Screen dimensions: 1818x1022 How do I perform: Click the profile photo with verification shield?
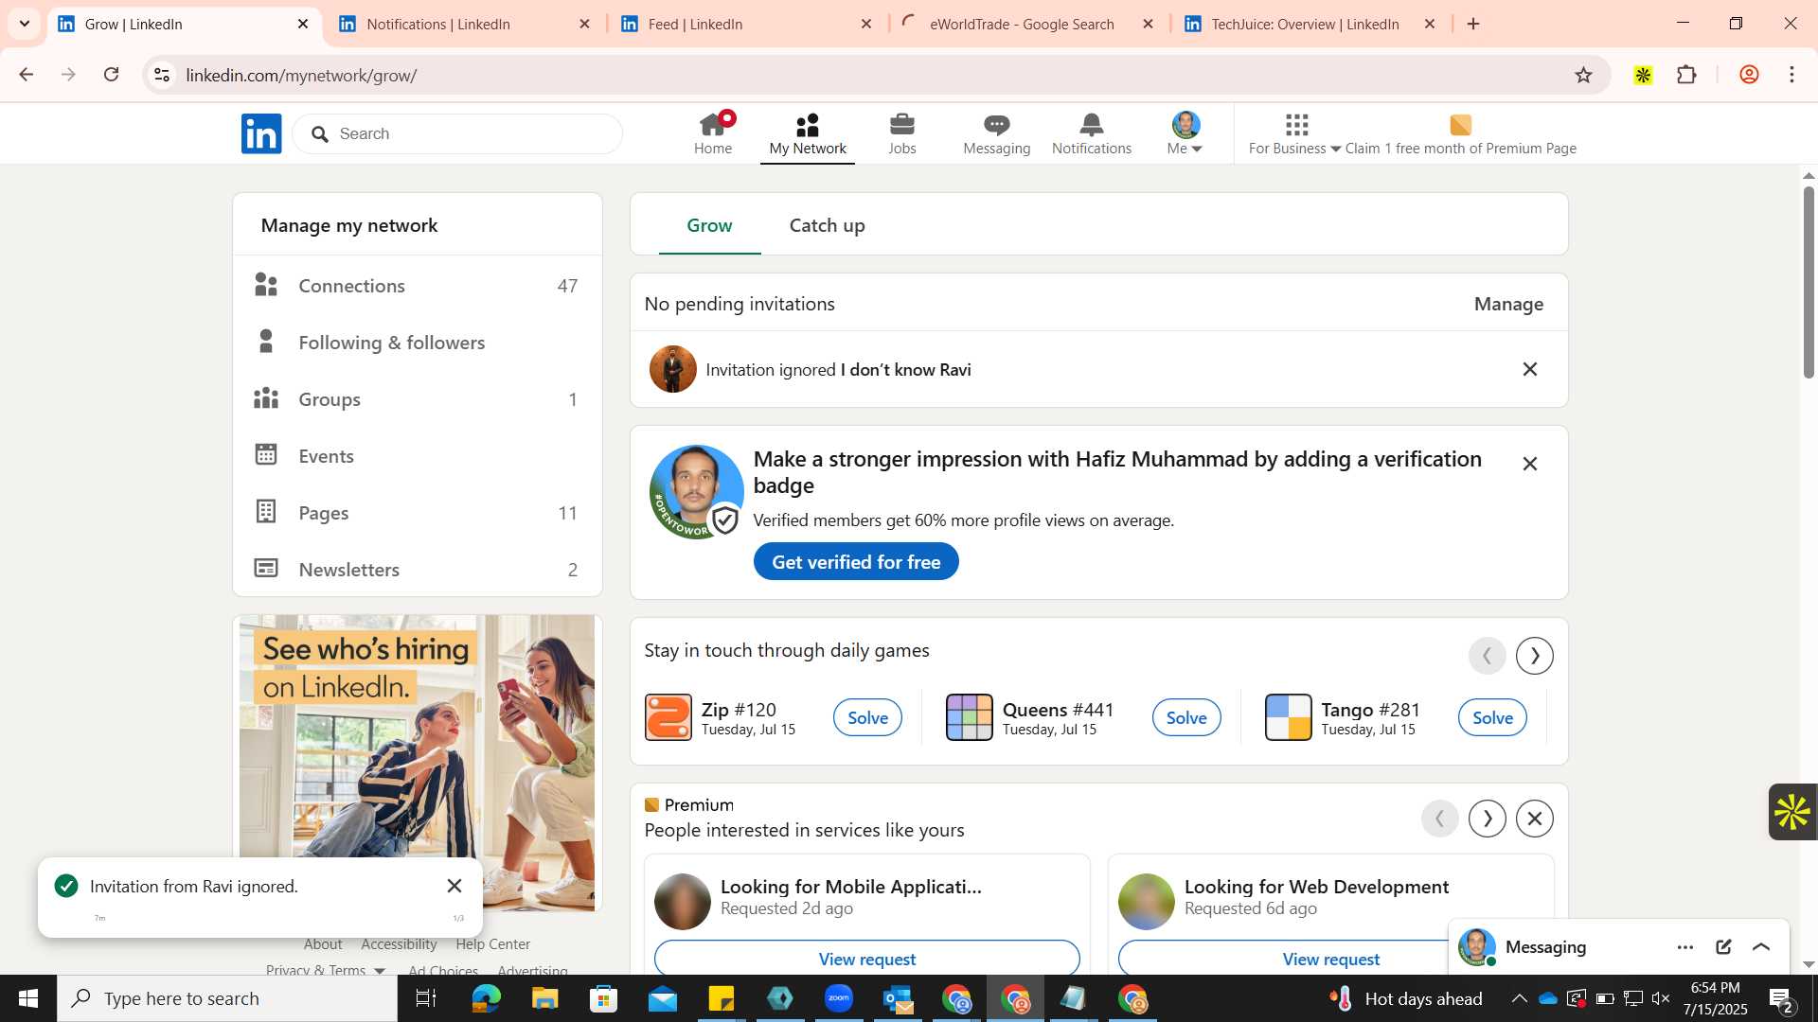click(697, 492)
